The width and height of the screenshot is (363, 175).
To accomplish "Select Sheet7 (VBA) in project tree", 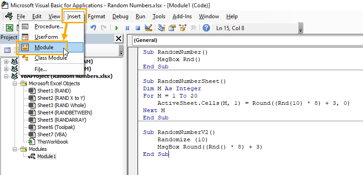I will click(x=52, y=134).
